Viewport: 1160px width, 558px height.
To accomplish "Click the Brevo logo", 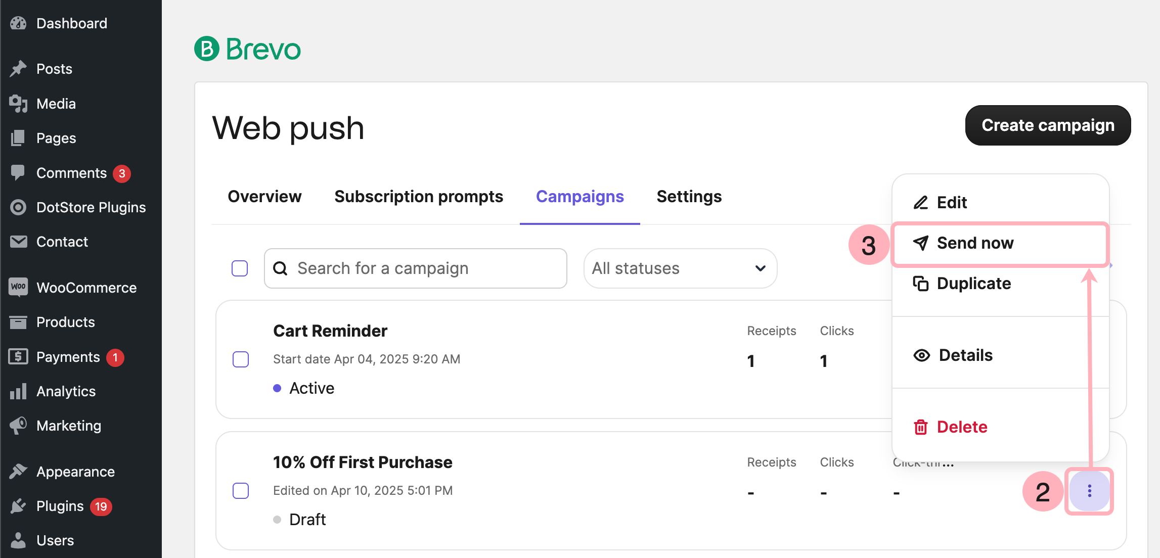I will (x=247, y=49).
